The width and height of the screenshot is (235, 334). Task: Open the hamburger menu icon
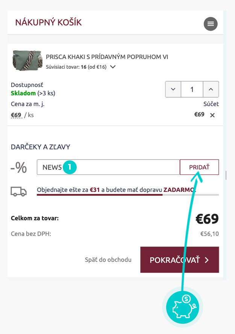click(211, 24)
